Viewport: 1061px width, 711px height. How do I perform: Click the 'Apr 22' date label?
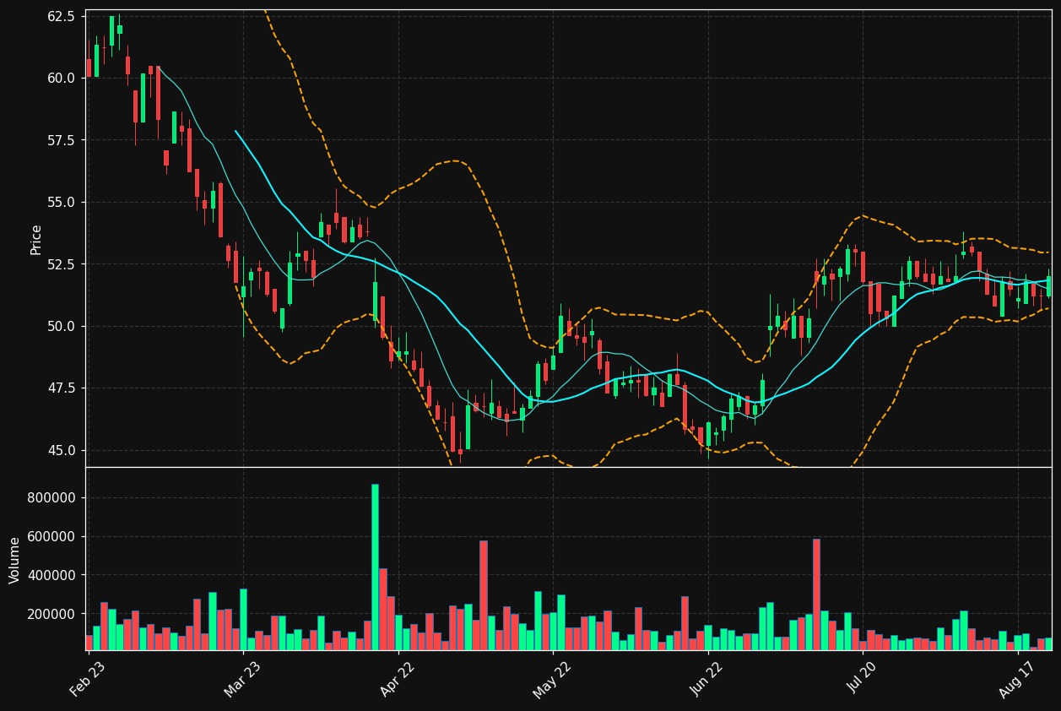pyautogui.click(x=397, y=679)
